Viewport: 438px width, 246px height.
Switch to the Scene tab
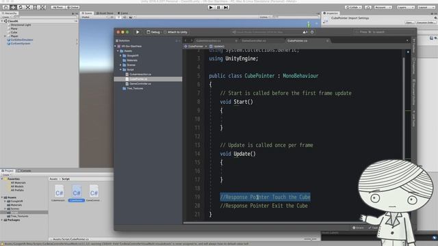[x=87, y=13]
